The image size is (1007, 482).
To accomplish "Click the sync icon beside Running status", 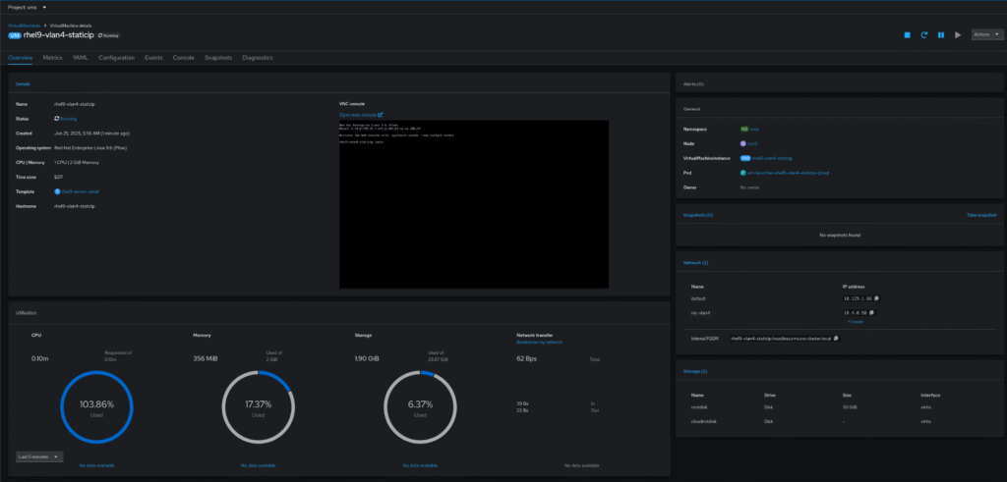I will [x=56, y=119].
